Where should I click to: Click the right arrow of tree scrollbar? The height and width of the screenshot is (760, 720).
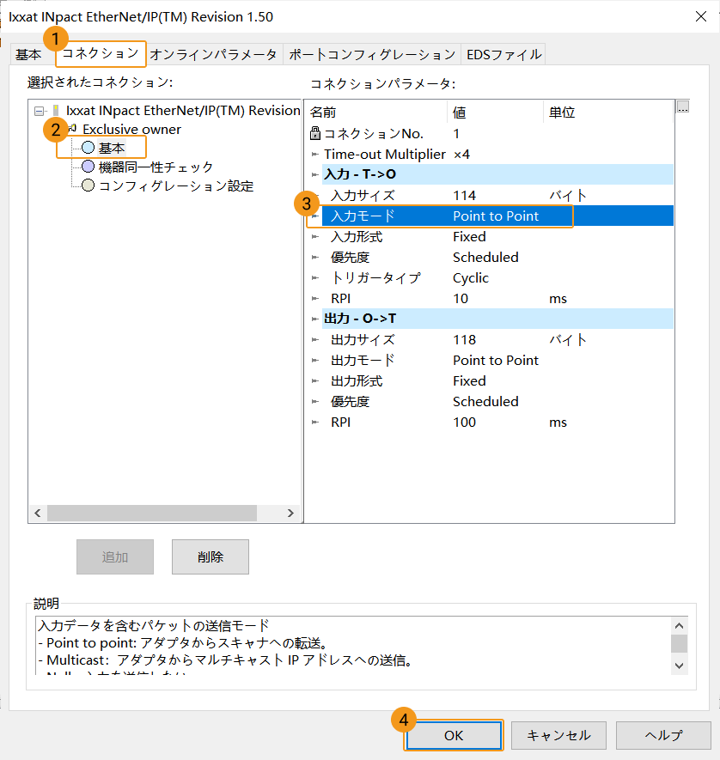click(x=290, y=513)
